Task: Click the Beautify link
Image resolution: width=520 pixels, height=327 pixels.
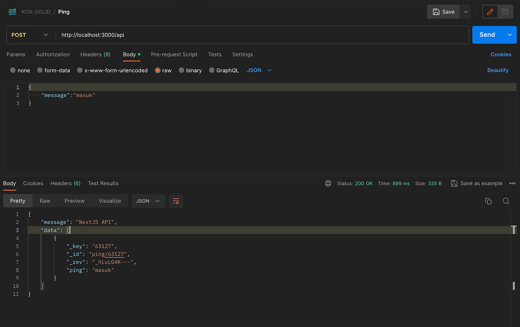Action: click(x=497, y=70)
